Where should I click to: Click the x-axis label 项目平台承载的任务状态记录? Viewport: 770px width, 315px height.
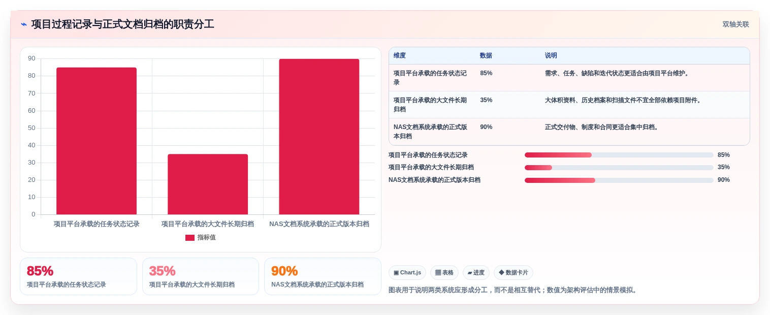point(97,224)
